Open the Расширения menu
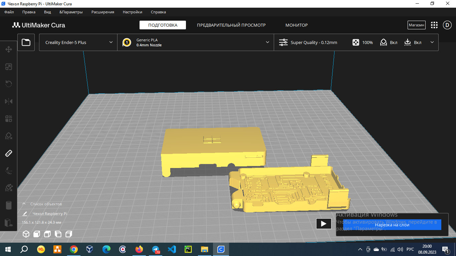Viewport: 456px width, 256px height. coord(103,12)
